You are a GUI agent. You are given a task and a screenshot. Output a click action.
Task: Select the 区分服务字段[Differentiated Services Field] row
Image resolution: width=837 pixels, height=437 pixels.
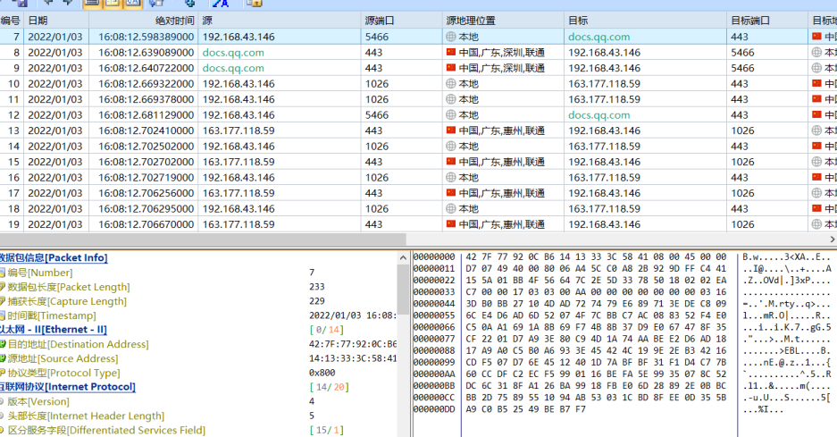(x=106, y=430)
